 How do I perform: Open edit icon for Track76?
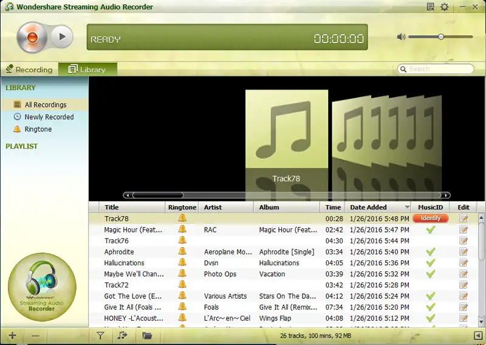pos(464,241)
